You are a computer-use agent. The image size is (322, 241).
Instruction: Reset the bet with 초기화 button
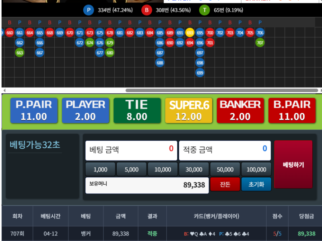(256, 184)
